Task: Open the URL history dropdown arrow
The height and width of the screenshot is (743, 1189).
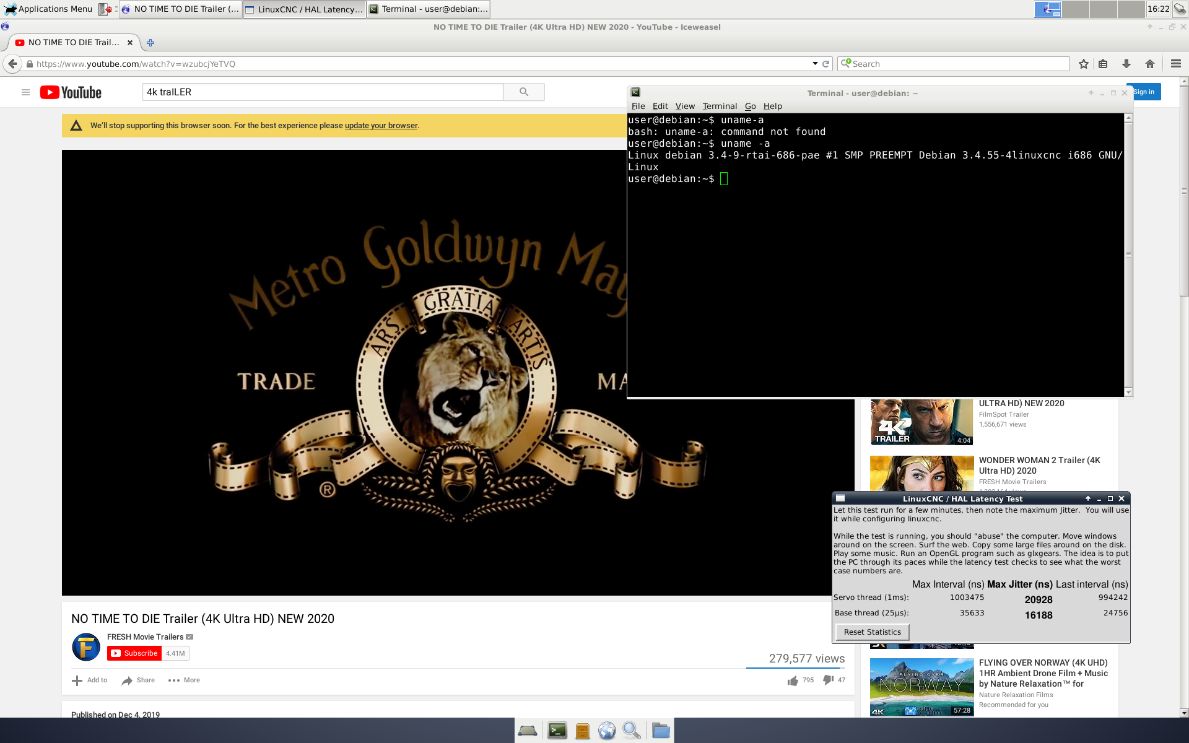Action: pos(815,64)
